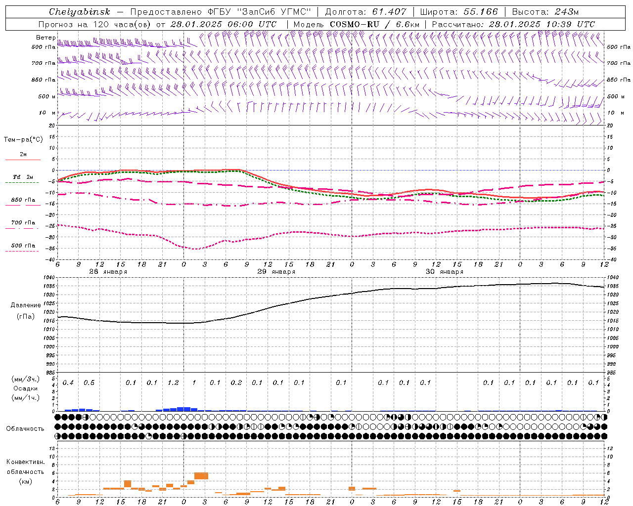Click the 1.2 precipitation amount value

(173, 382)
